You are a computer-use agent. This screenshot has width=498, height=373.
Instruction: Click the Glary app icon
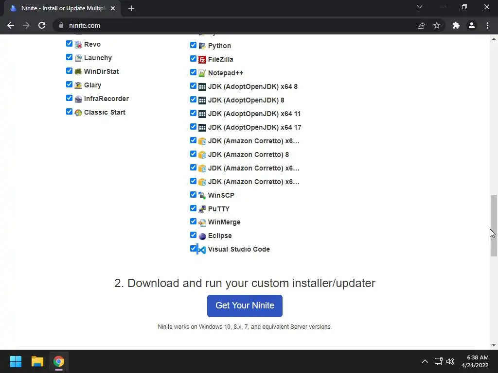click(78, 85)
